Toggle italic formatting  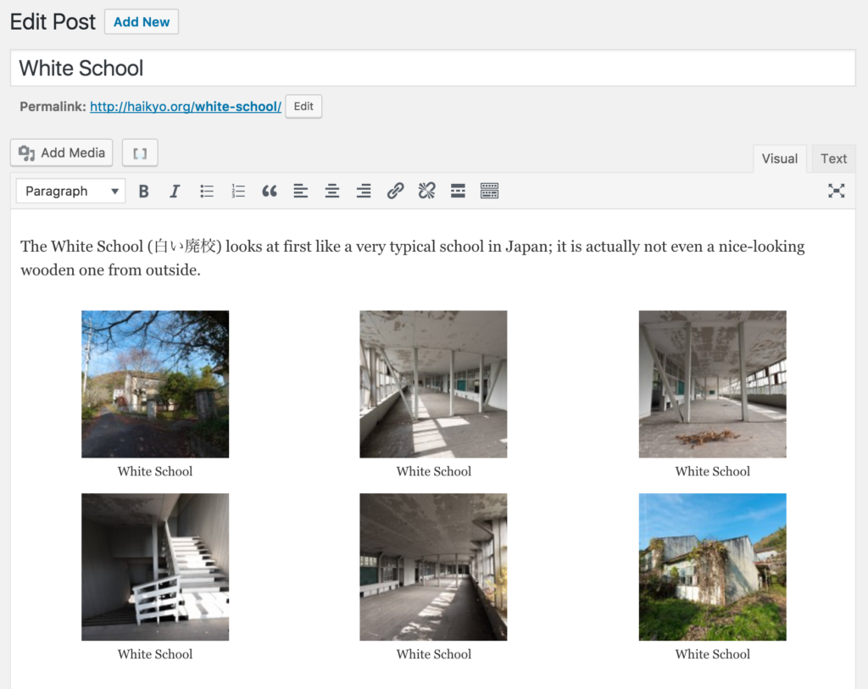click(x=175, y=192)
